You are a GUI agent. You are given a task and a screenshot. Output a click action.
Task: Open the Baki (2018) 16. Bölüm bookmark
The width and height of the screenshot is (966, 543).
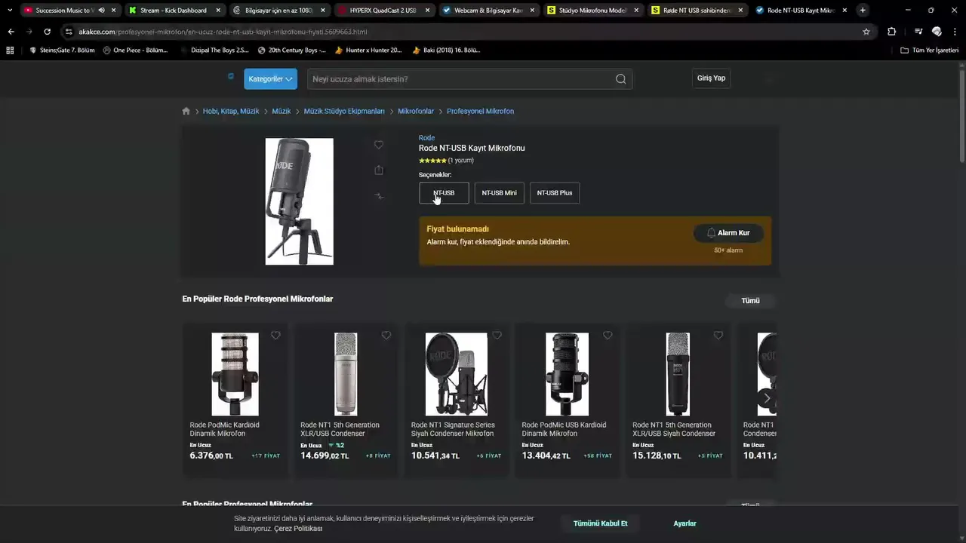(x=447, y=51)
